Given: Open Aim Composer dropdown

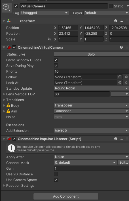Looking at the screenshot, I should pyautogui.click(x=91, y=111).
